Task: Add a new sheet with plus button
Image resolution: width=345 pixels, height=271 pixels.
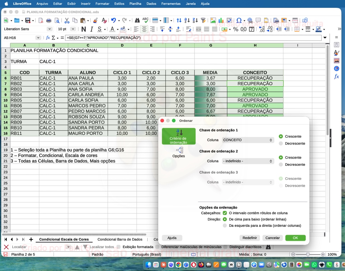Action: (x=31, y=239)
